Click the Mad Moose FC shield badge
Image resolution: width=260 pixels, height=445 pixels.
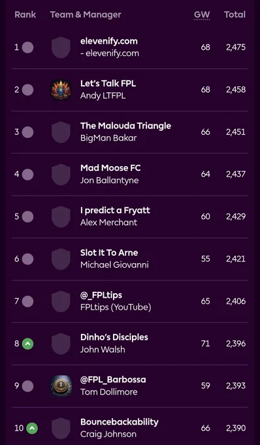(x=61, y=174)
